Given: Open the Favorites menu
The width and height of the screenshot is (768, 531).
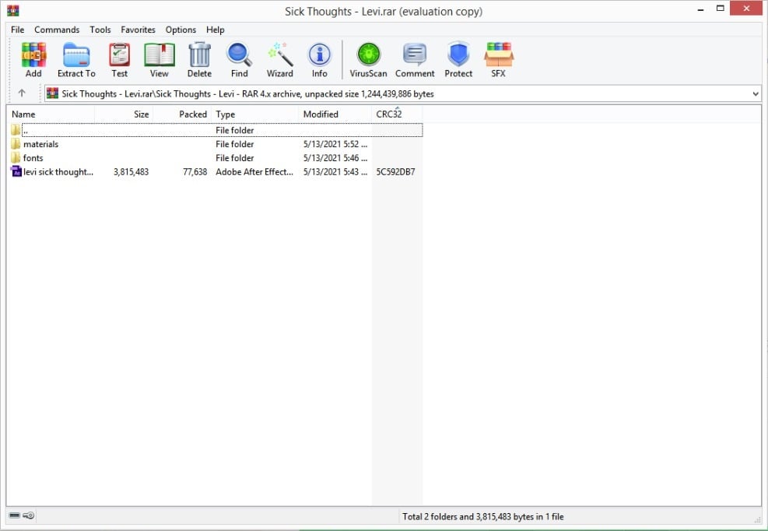Looking at the screenshot, I should point(139,30).
